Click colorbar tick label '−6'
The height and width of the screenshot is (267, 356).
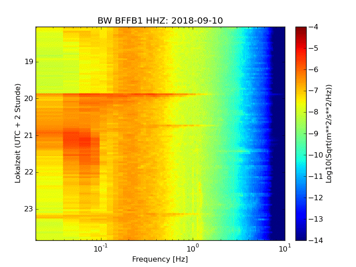click(313, 69)
